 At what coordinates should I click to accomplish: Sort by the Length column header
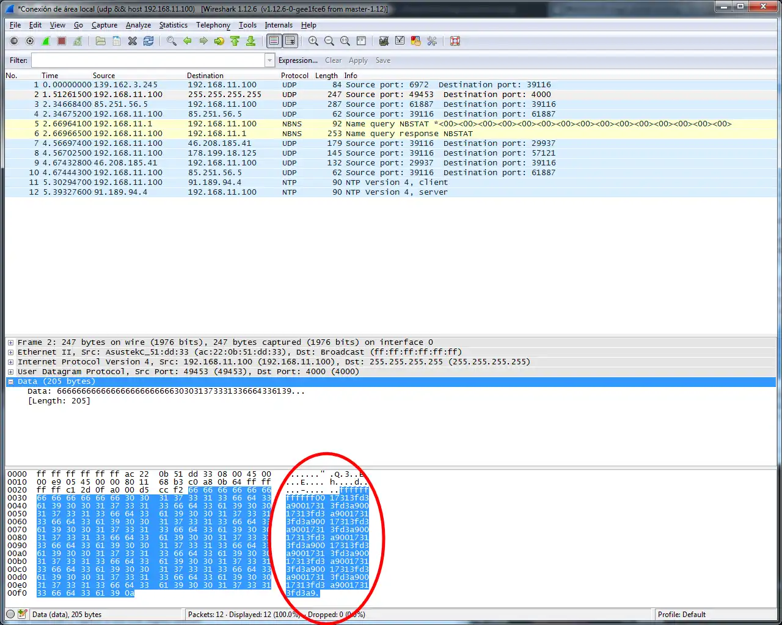pos(326,76)
